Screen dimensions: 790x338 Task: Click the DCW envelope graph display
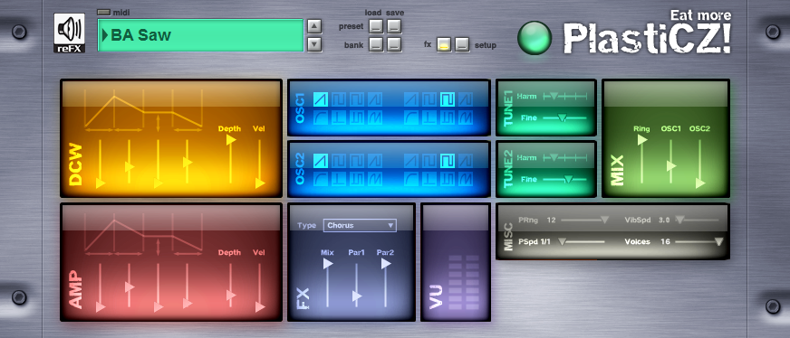pyautogui.click(x=143, y=110)
